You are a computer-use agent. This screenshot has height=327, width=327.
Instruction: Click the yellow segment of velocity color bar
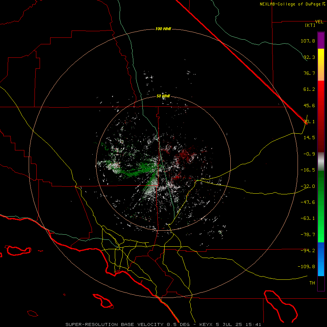[321, 65]
